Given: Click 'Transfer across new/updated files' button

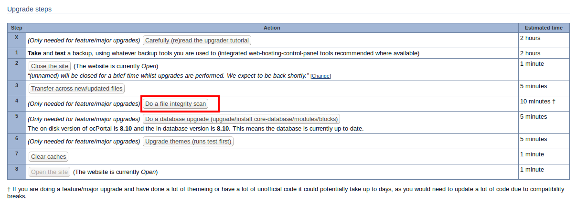Looking at the screenshot, I should (x=77, y=89).
